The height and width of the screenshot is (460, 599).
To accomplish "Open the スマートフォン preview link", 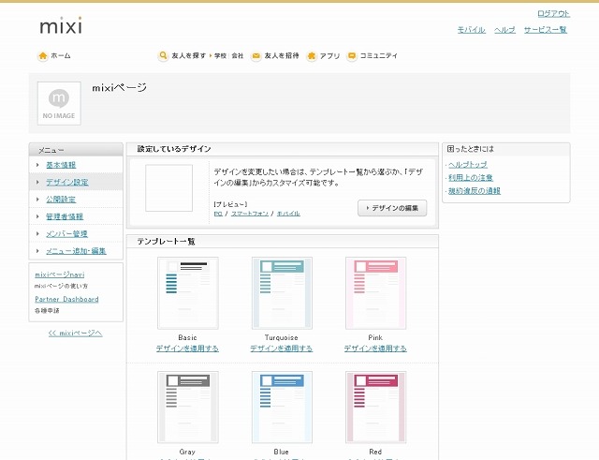I will click(x=250, y=214).
